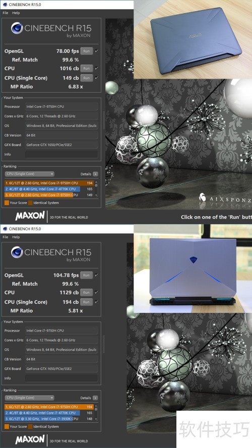Click Cores x GHz field in bottom window
The width and height of the screenshot is (252, 448).
[61, 340]
